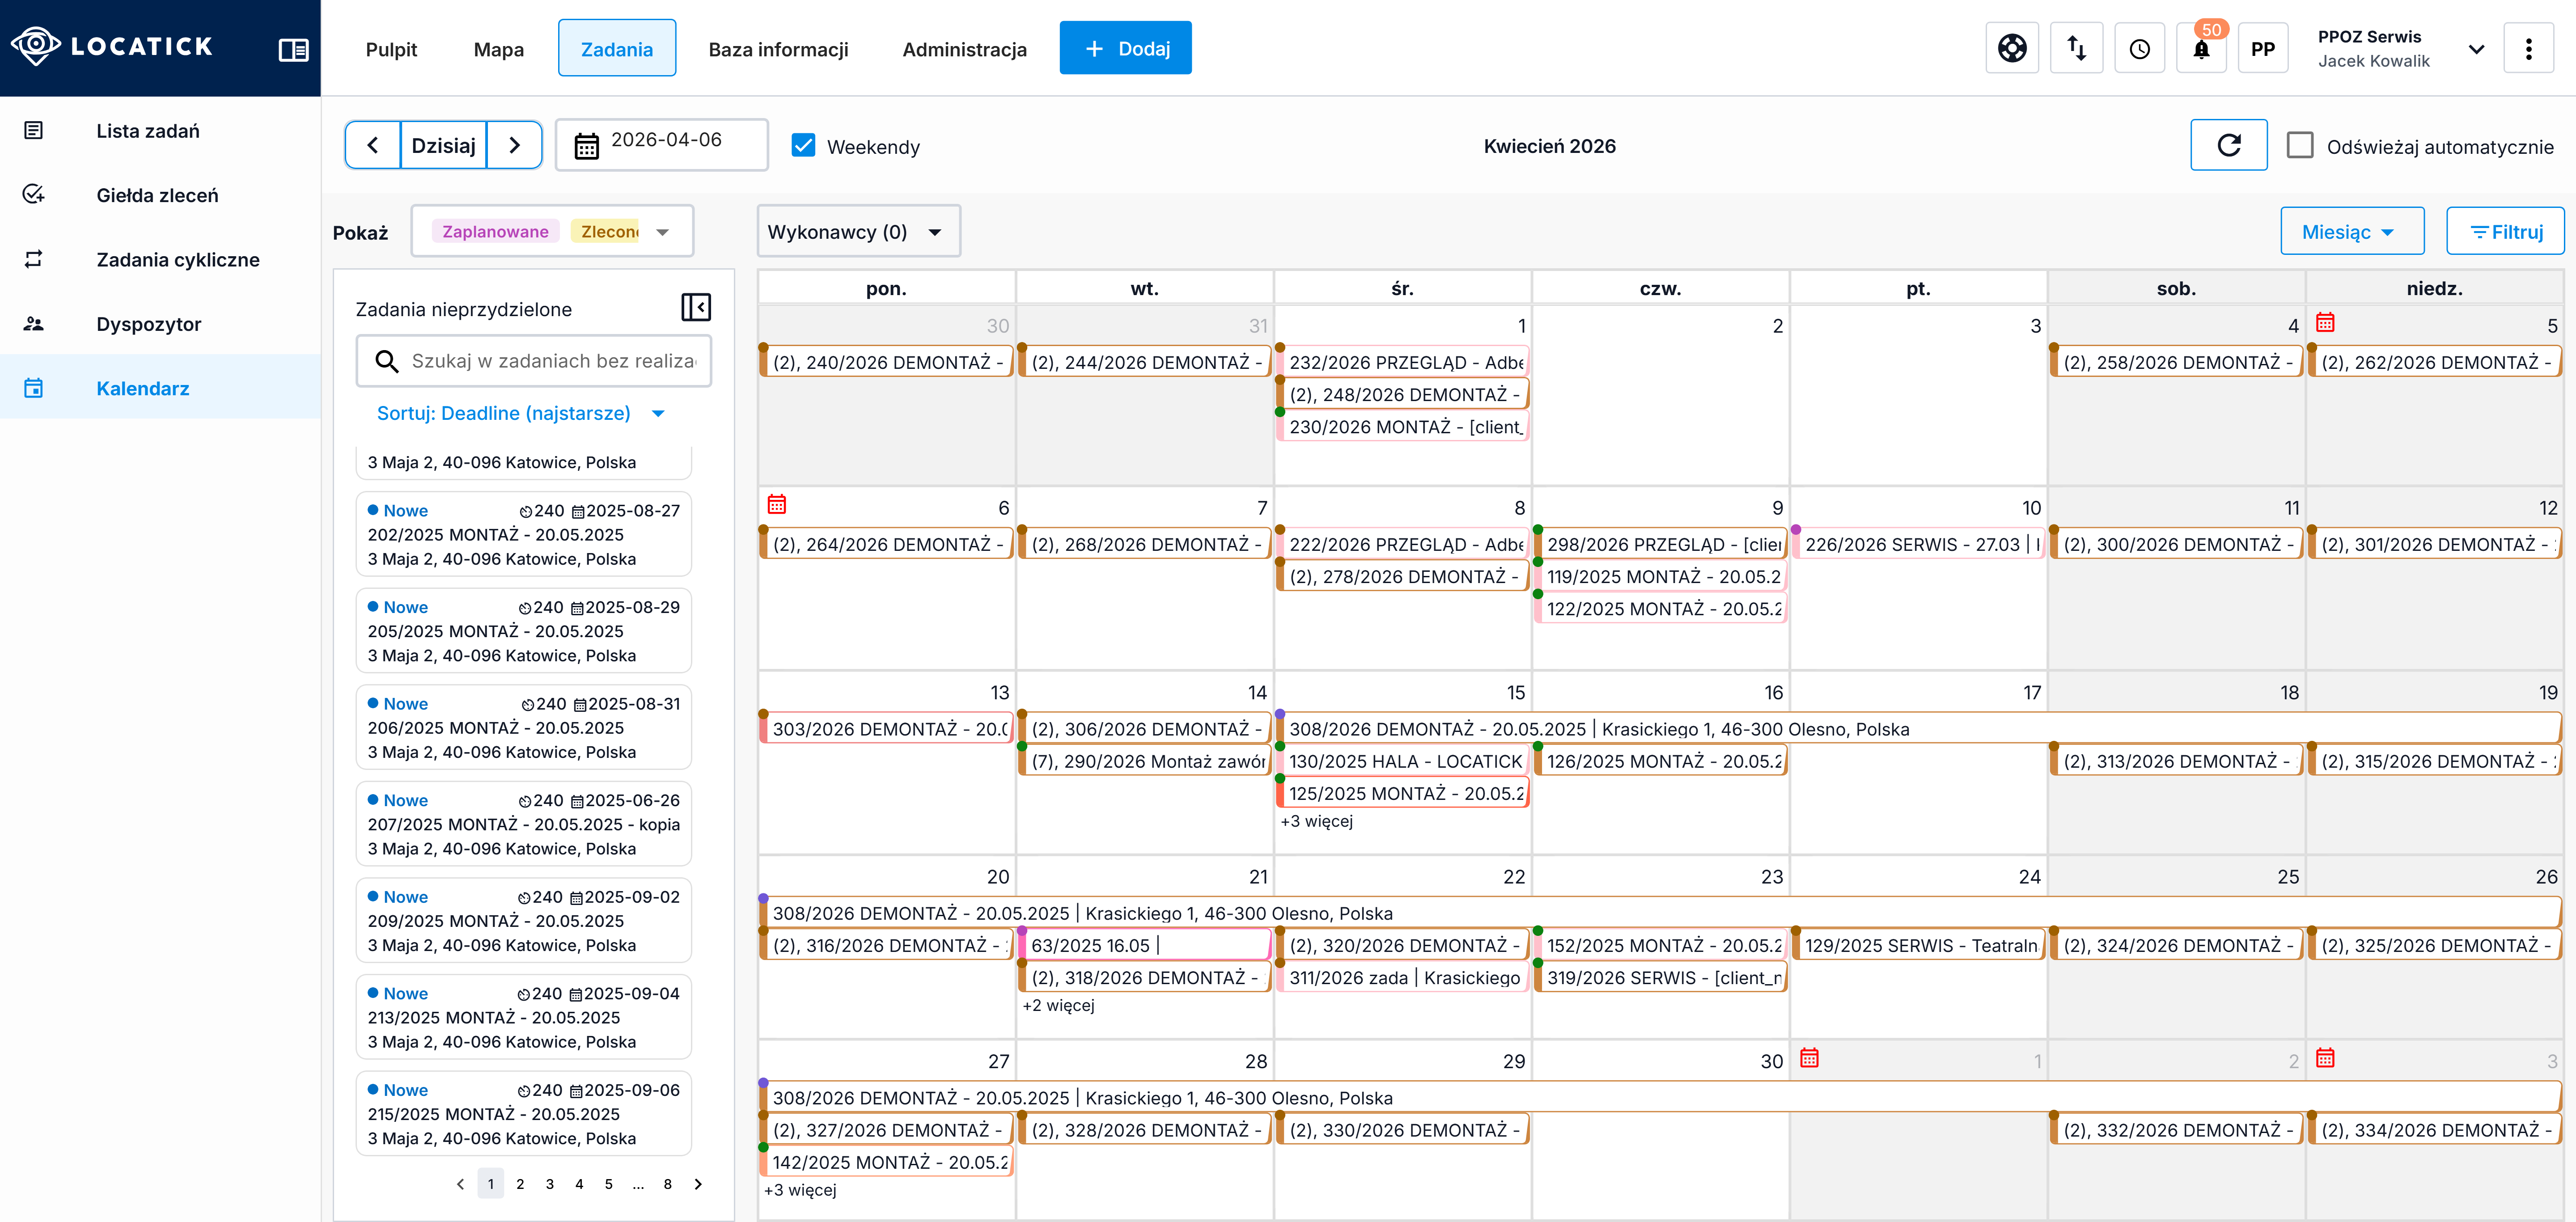
Task: Click the Dodaj button
Action: point(1126,48)
